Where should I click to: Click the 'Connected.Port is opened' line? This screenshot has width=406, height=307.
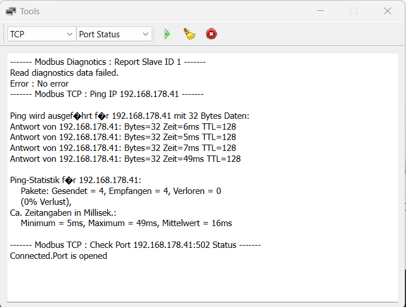point(59,256)
